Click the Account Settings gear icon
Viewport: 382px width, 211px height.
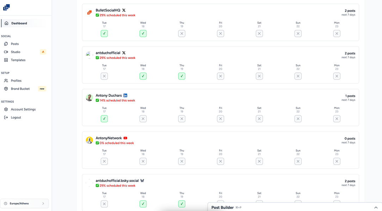[6, 109]
